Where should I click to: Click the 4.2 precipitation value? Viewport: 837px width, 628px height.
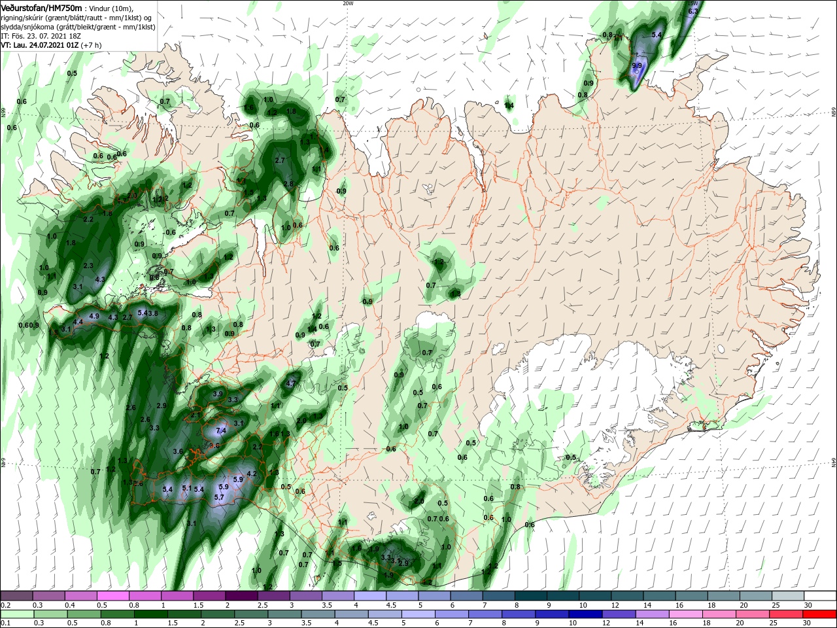[250, 474]
